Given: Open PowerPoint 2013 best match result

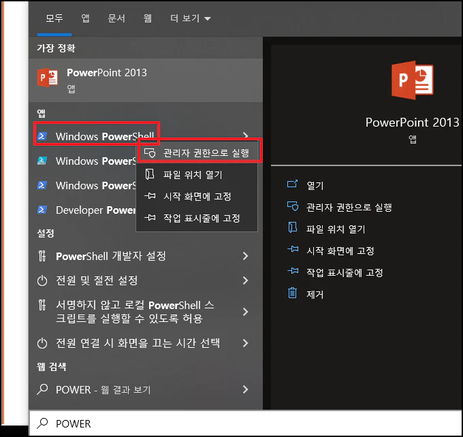Looking at the screenshot, I should [x=146, y=80].
